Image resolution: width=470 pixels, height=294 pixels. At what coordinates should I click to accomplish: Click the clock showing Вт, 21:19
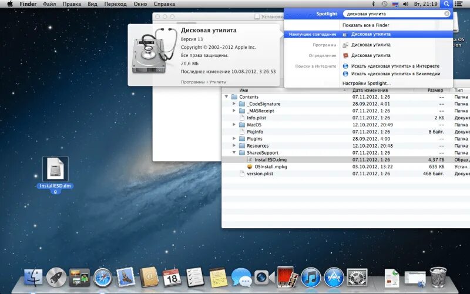(x=425, y=4)
